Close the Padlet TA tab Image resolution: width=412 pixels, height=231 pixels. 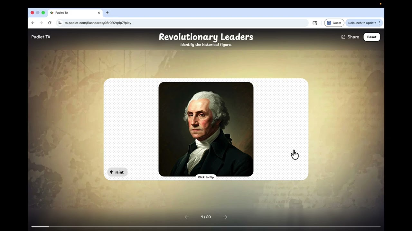(99, 13)
